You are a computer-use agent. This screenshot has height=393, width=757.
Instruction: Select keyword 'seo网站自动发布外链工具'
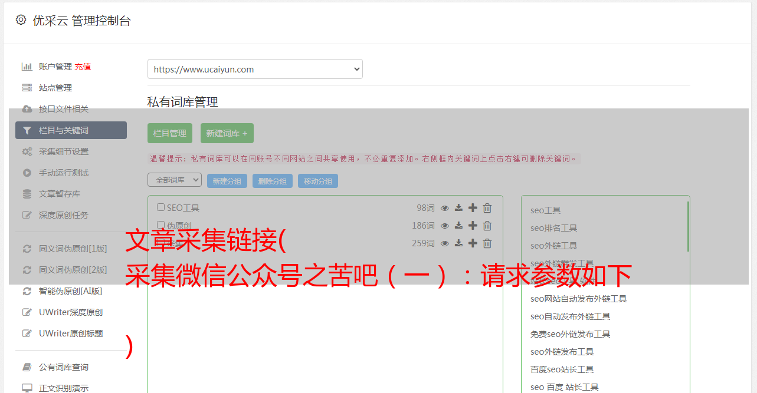pyautogui.click(x=579, y=299)
